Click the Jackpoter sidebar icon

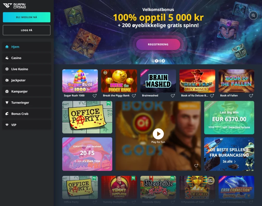(7, 80)
